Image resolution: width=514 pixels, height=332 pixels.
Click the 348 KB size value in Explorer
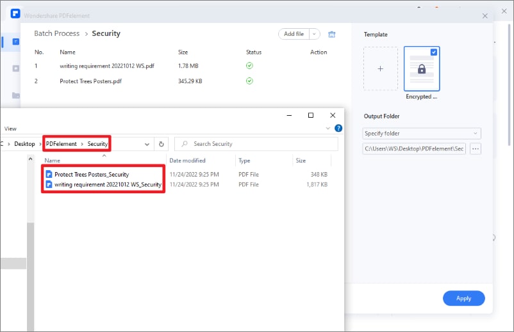point(319,175)
